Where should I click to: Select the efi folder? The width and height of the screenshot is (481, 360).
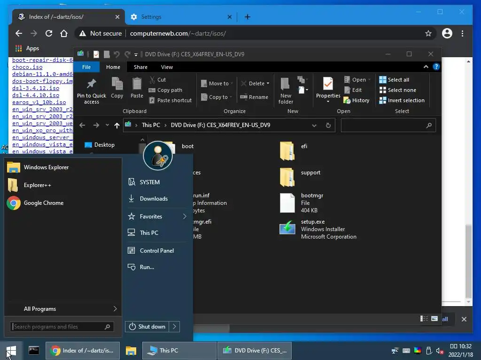[293, 151]
